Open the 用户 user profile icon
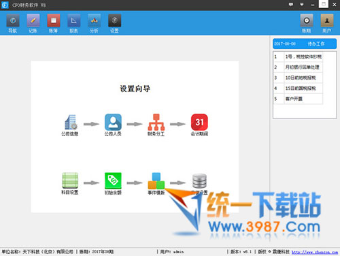The height and width of the screenshot is (256, 340). pos(327,20)
